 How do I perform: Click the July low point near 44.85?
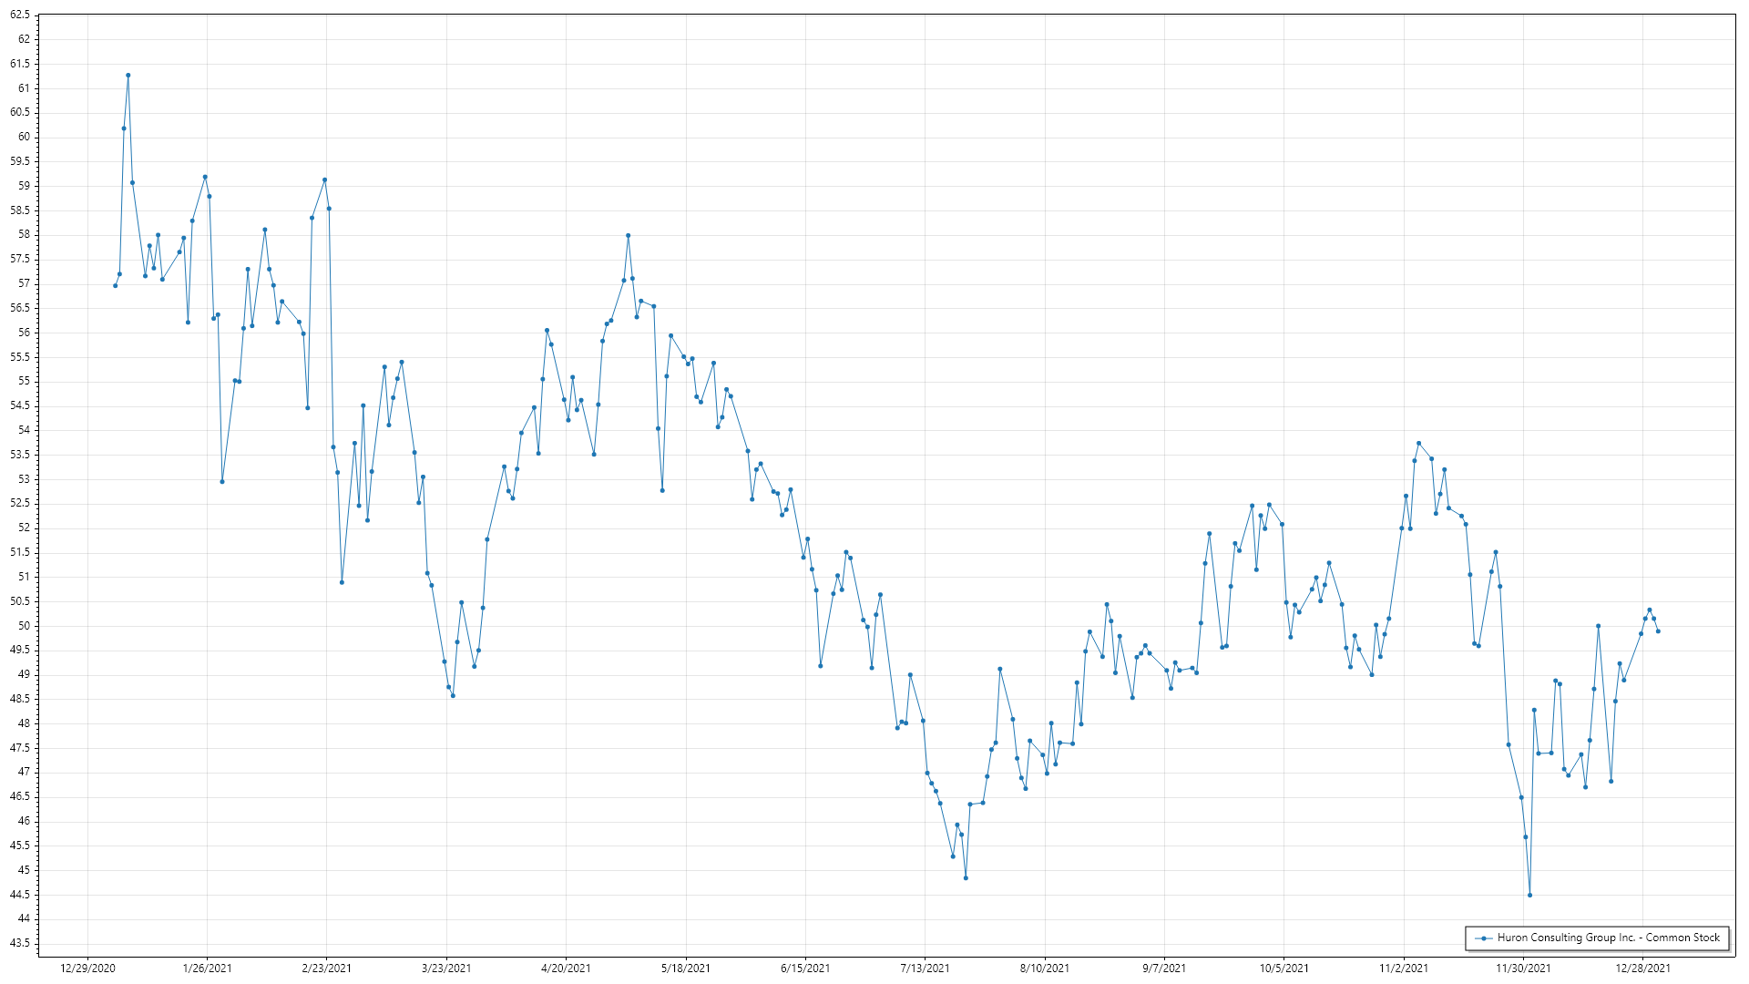(966, 877)
